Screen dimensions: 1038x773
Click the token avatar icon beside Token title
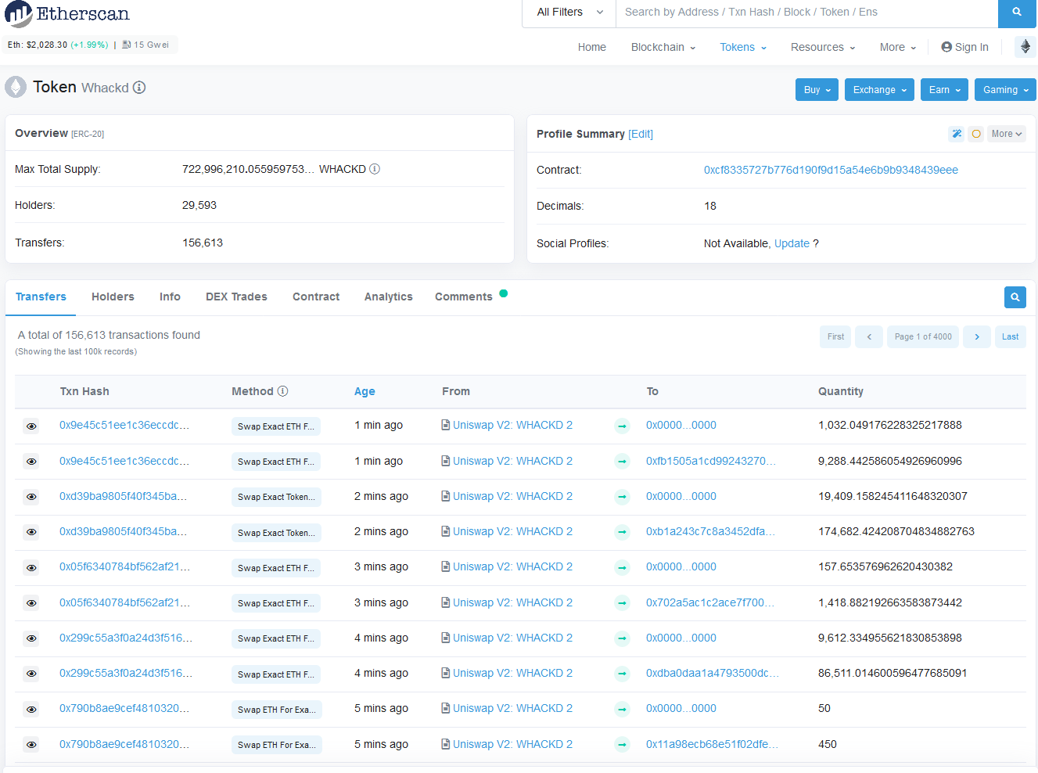point(16,87)
